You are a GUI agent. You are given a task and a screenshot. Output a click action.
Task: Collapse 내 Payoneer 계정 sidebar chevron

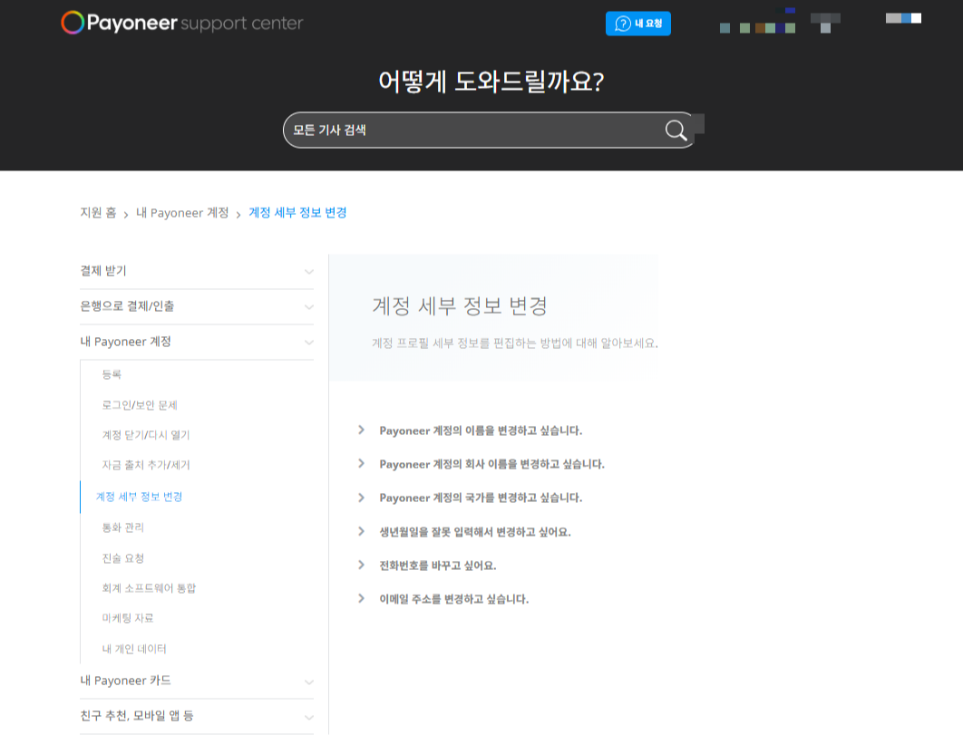pyautogui.click(x=309, y=343)
